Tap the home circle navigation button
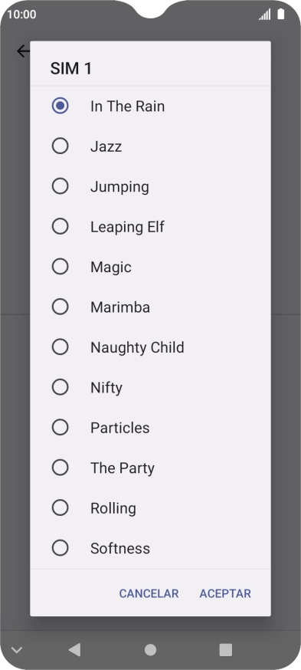The image size is (301, 670). pos(150,650)
